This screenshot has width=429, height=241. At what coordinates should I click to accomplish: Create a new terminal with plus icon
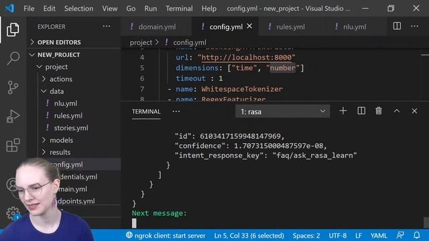pyautogui.click(x=343, y=111)
